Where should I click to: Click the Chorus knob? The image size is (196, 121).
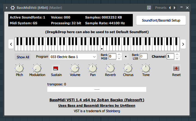click(x=128, y=68)
